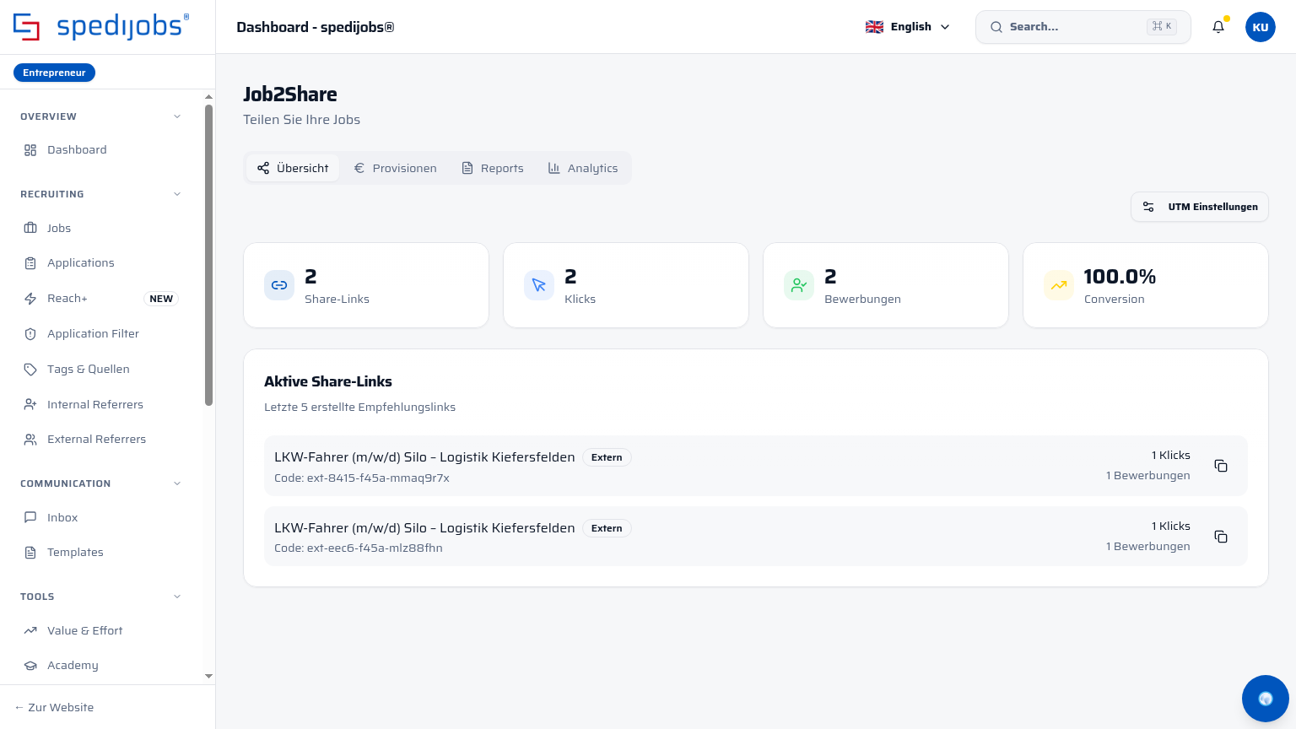Screen dimensions: 1296x729
Task: Open the Academy
Action: coord(101,666)
